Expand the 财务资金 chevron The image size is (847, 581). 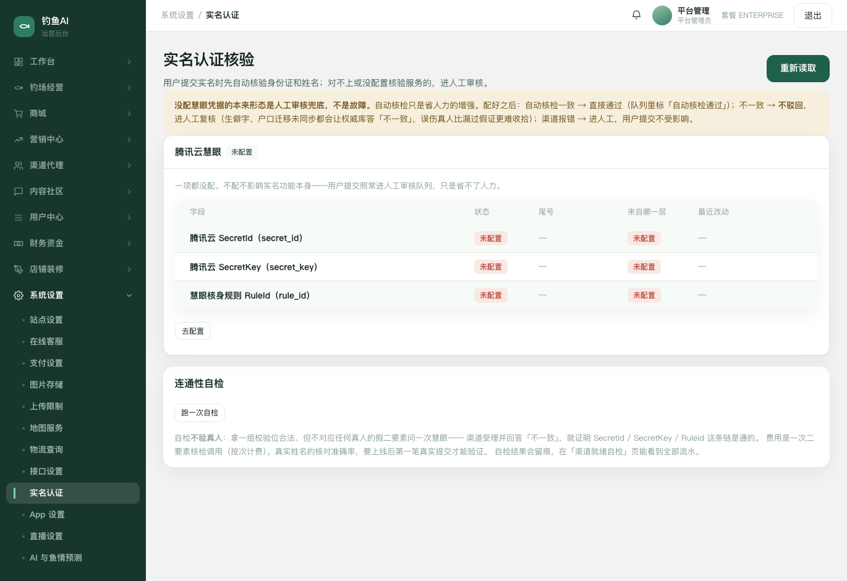tap(129, 244)
